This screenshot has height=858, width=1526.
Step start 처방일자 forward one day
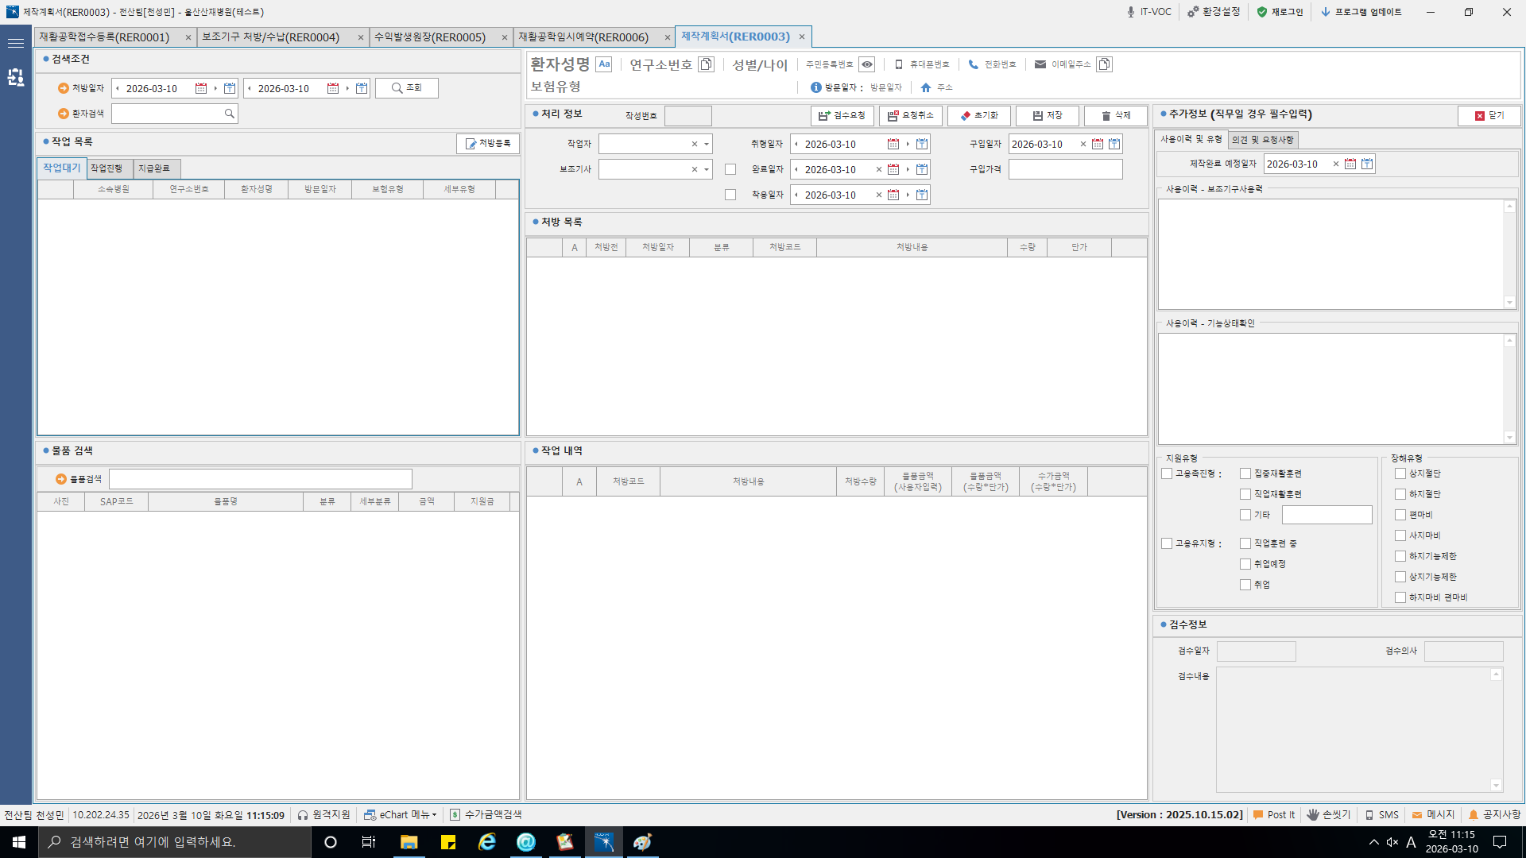pyautogui.click(x=215, y=88)
